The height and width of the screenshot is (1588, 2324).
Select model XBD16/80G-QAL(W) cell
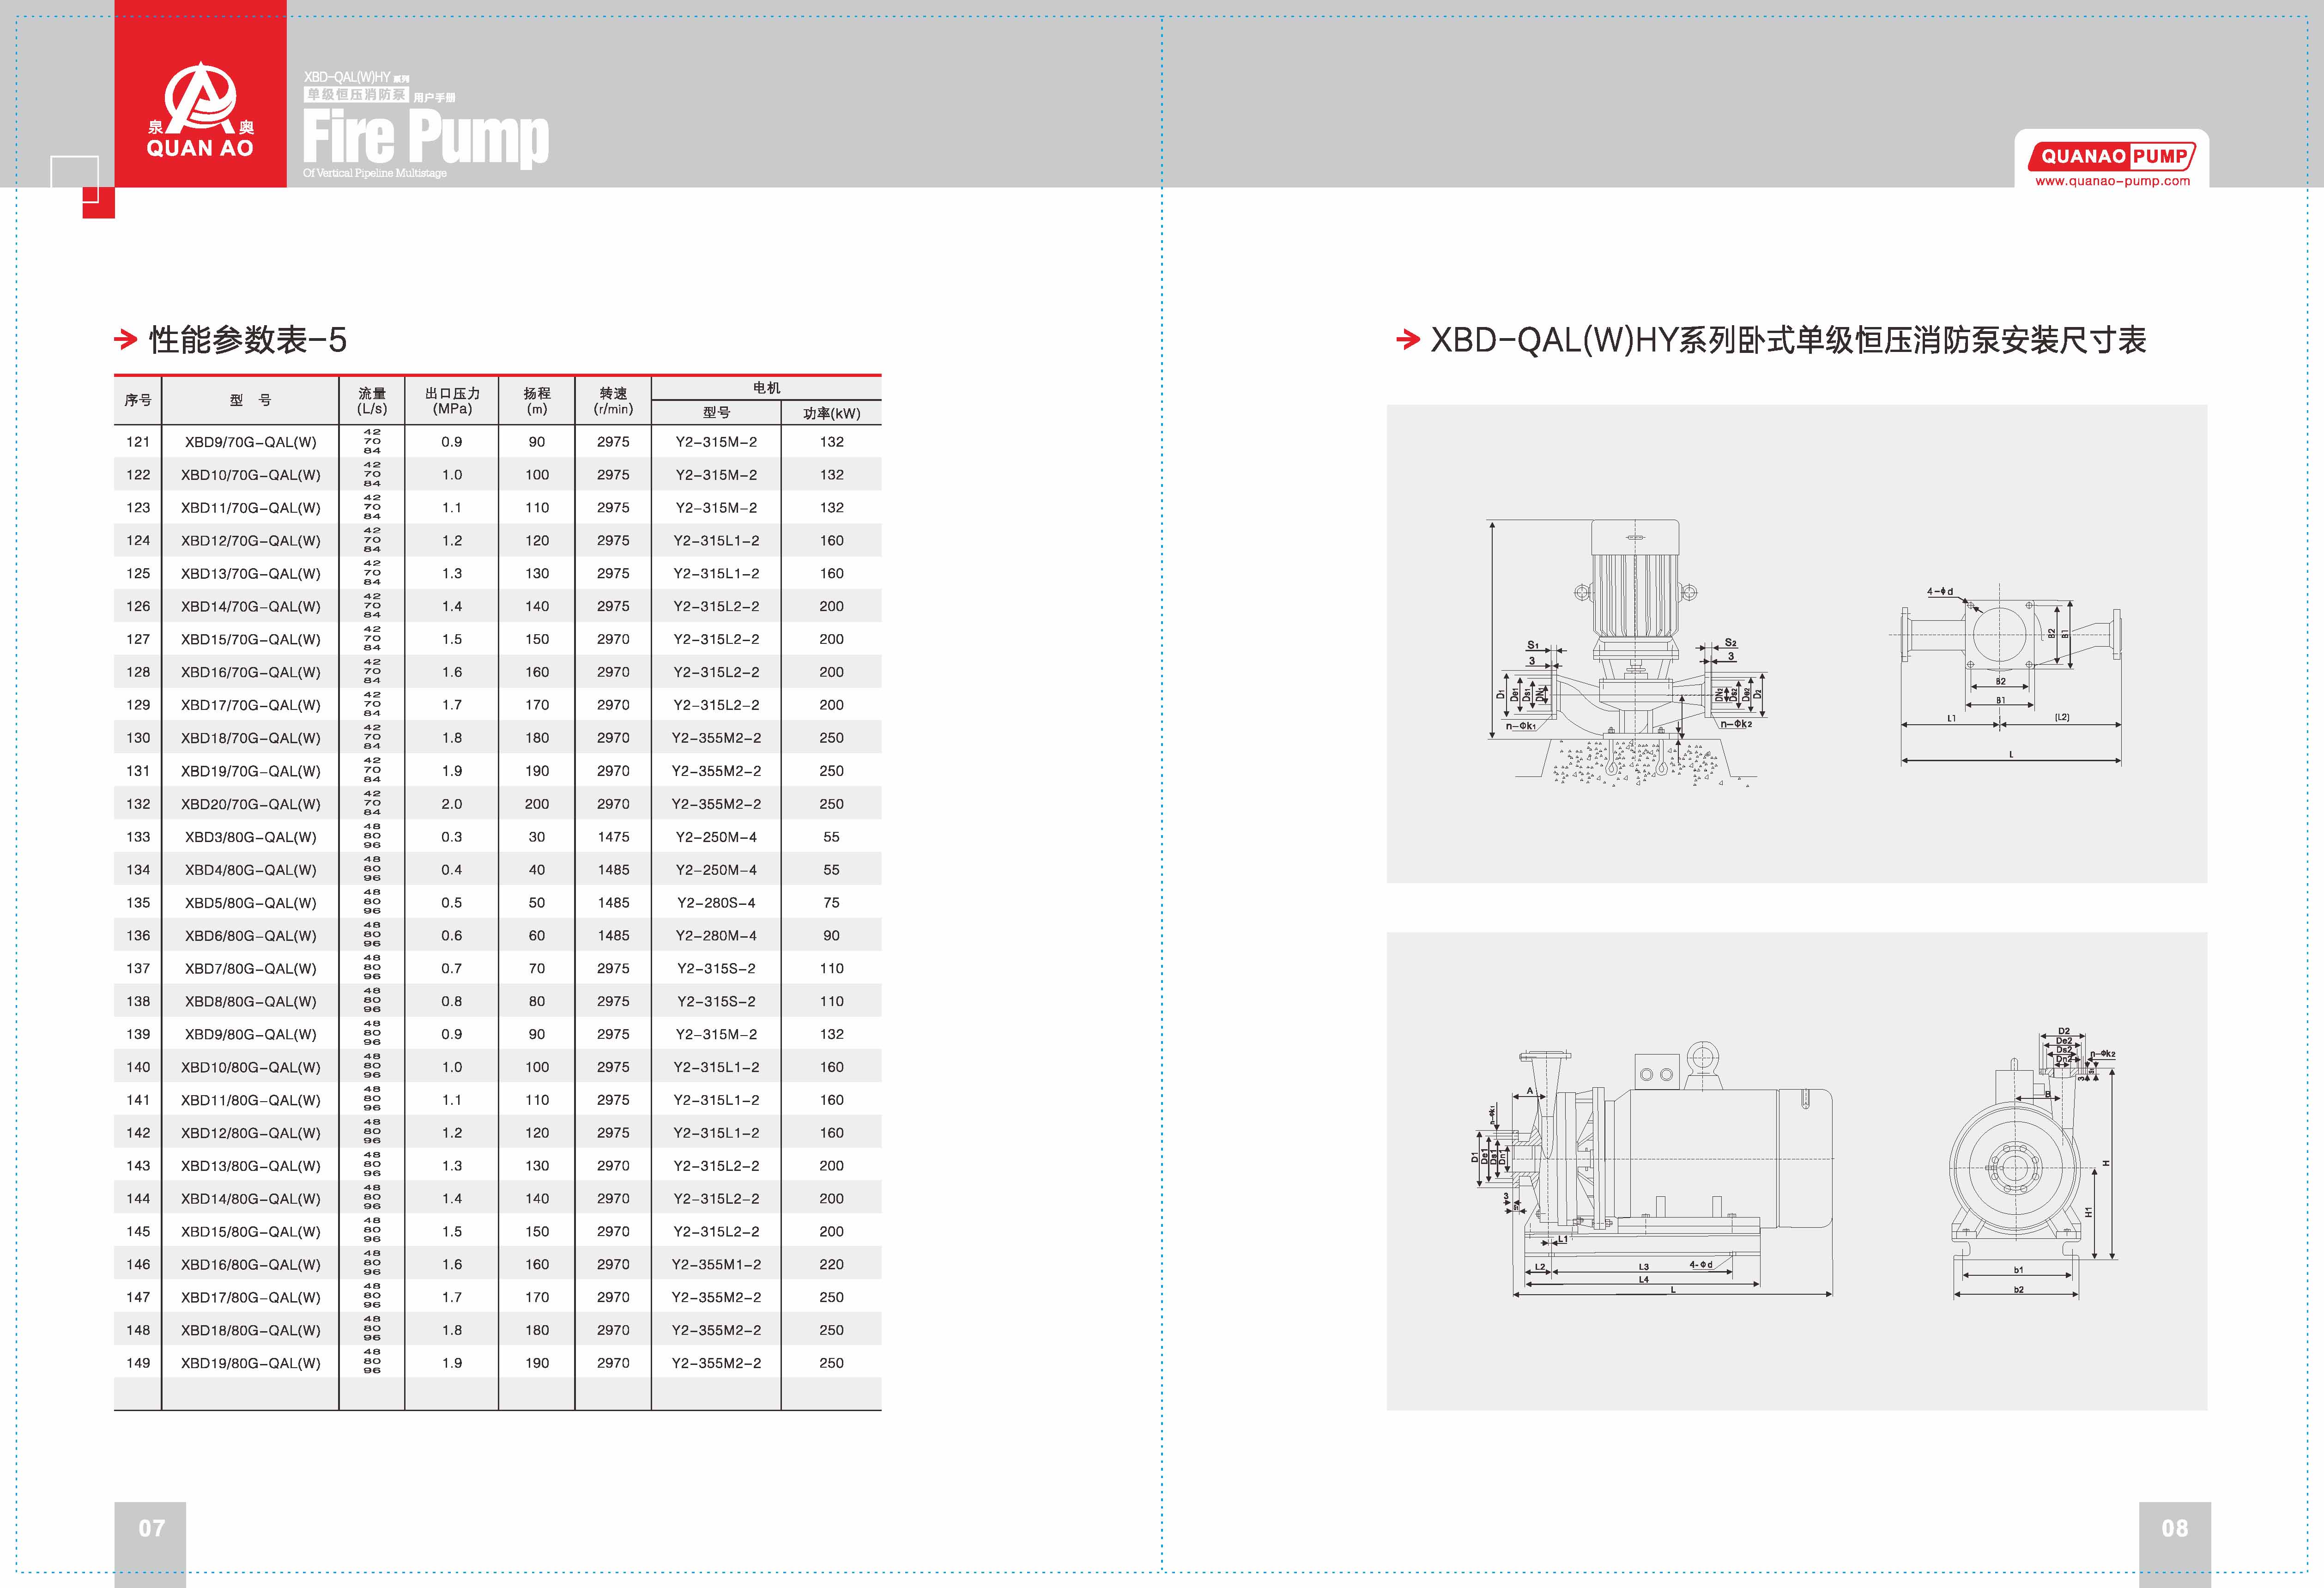[250, 1265]
